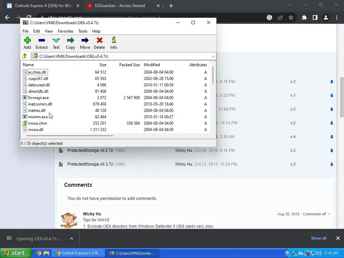
Task: Click the share page icon in address bar
Action: point(280,17)
